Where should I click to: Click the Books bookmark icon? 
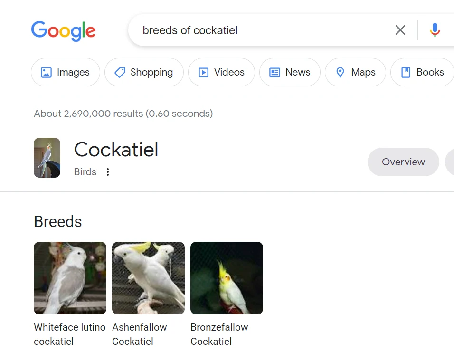tap(406, 72)
